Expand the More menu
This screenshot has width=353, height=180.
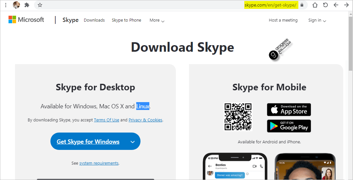(157, 20)
